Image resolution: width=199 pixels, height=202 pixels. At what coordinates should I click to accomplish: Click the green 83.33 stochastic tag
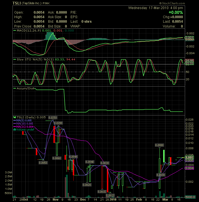tap(189, 63)
